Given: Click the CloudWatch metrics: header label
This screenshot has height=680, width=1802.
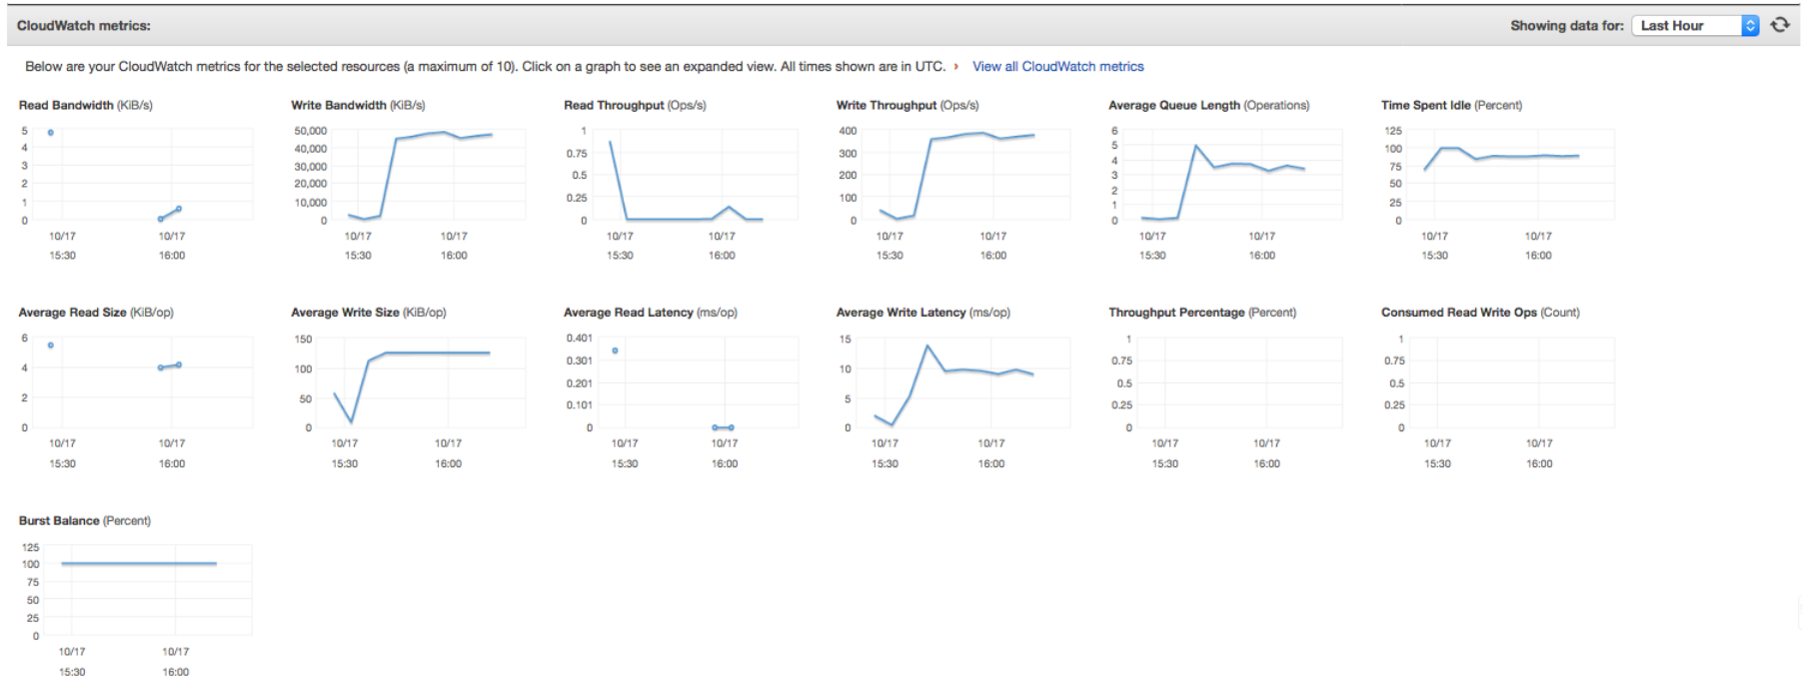Looking at the screenshot, I should tap(84, 25).
